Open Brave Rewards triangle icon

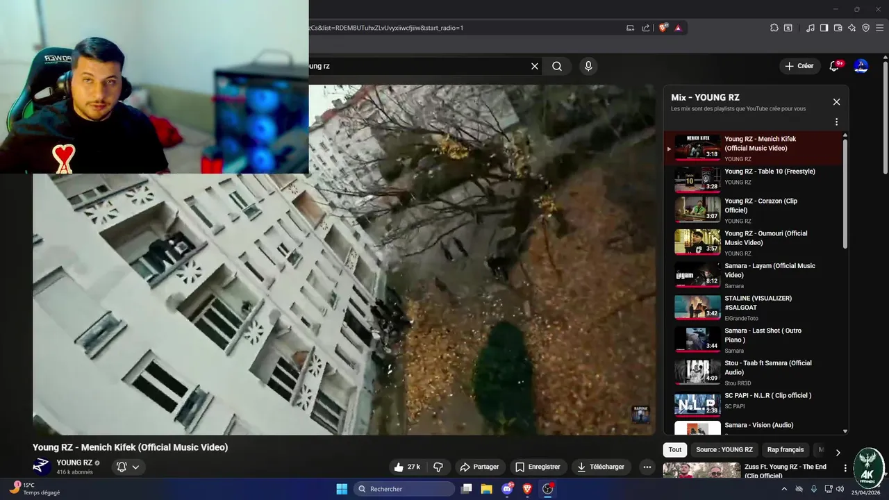tap(678, 28)
